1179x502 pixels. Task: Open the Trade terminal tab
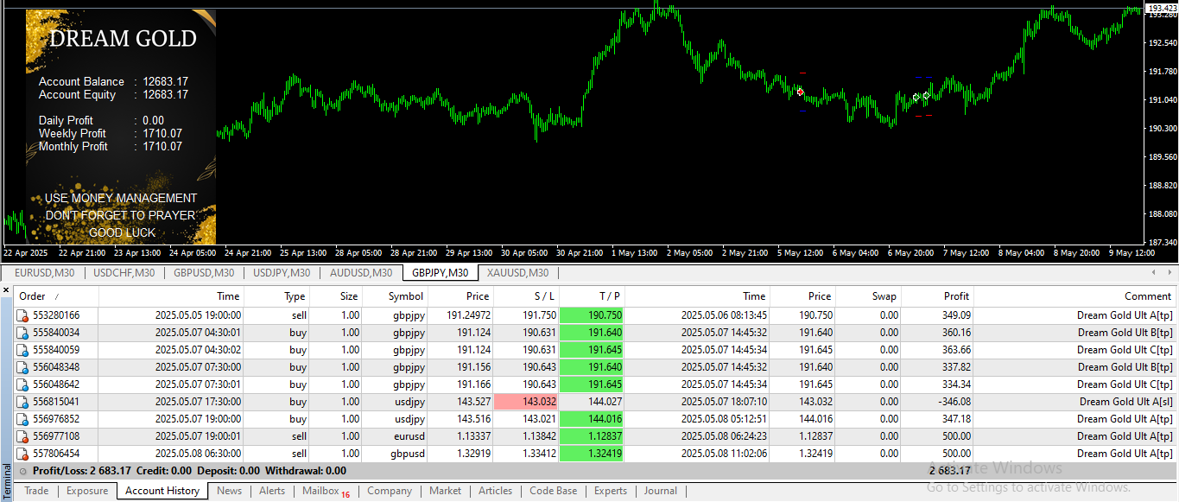(x=36, y=491)
